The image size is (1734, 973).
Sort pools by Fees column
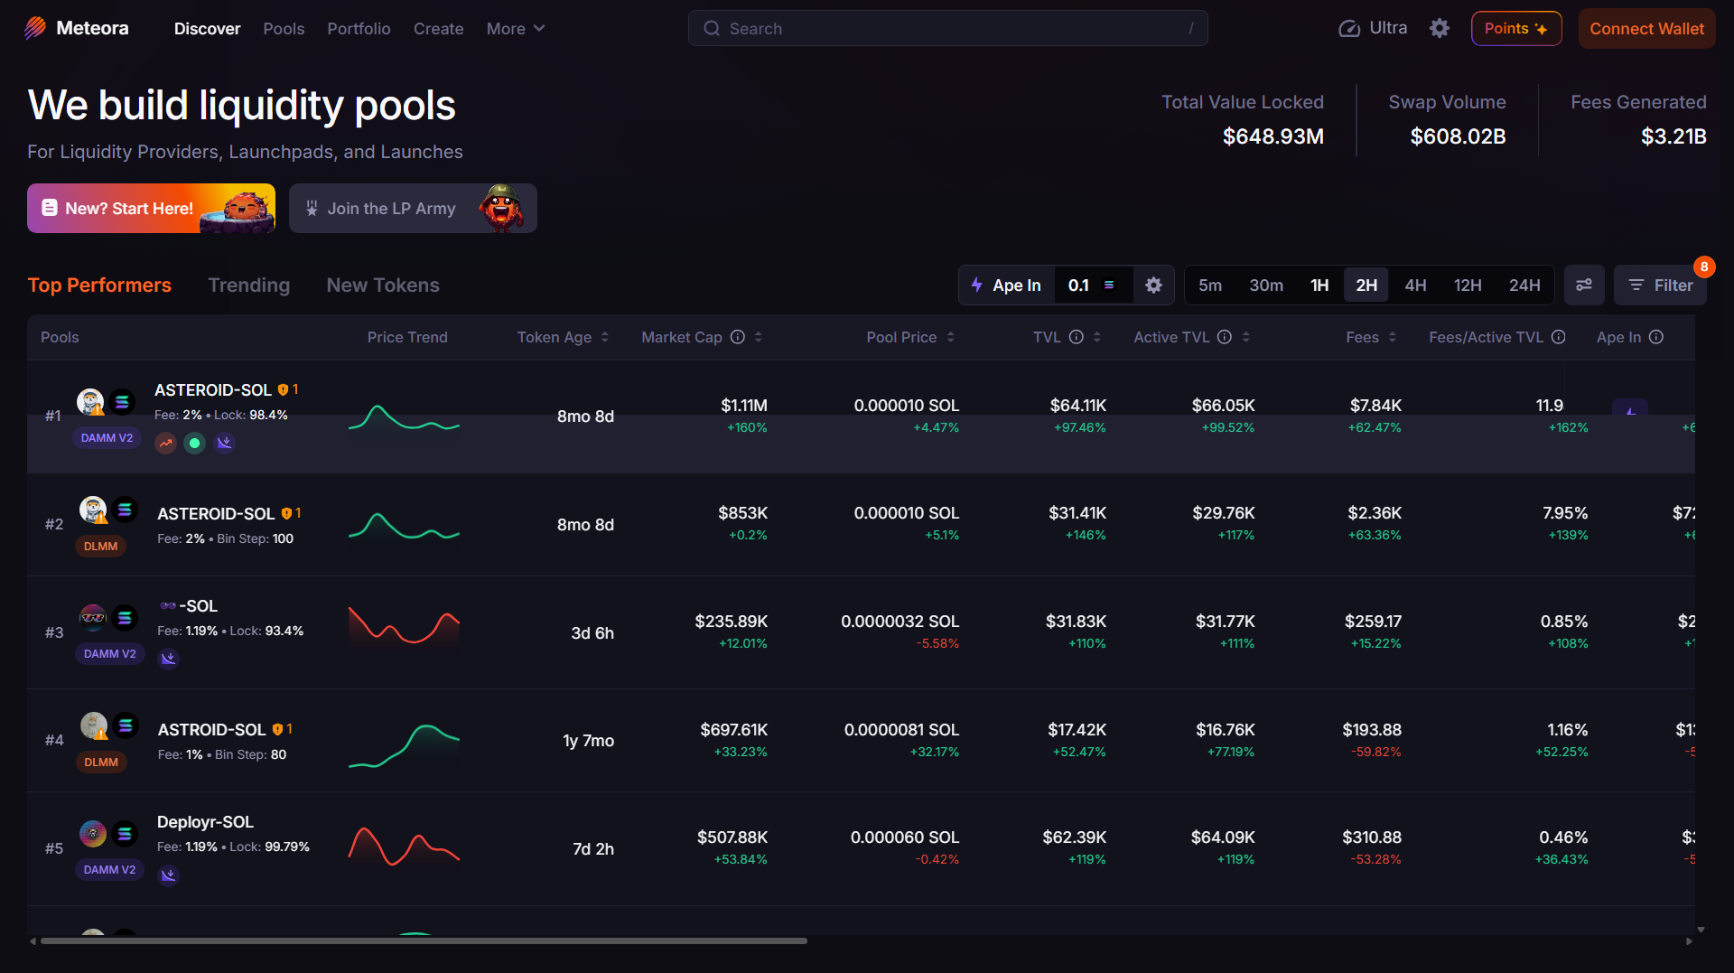pos(1370,337)
